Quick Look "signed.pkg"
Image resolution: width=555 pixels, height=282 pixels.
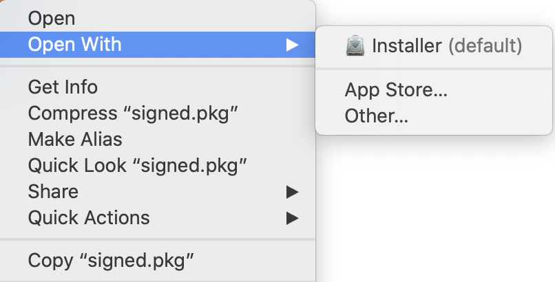pyautogui.click(x=138, y=166)
